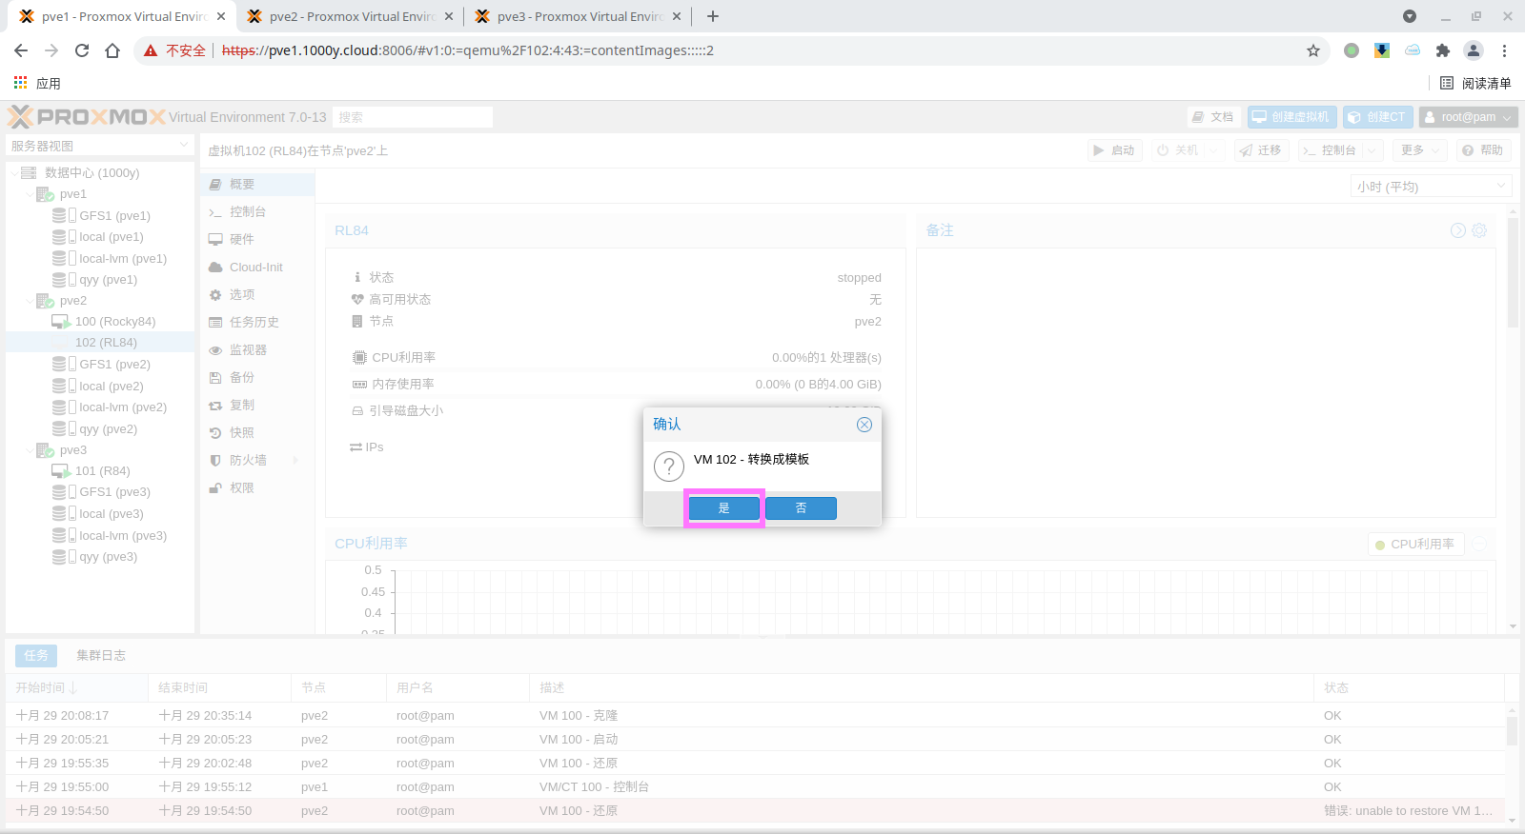Open the 阅读清单 reading list
This screenshot has height=834, width=1525.
click(x=1475, y=84)
